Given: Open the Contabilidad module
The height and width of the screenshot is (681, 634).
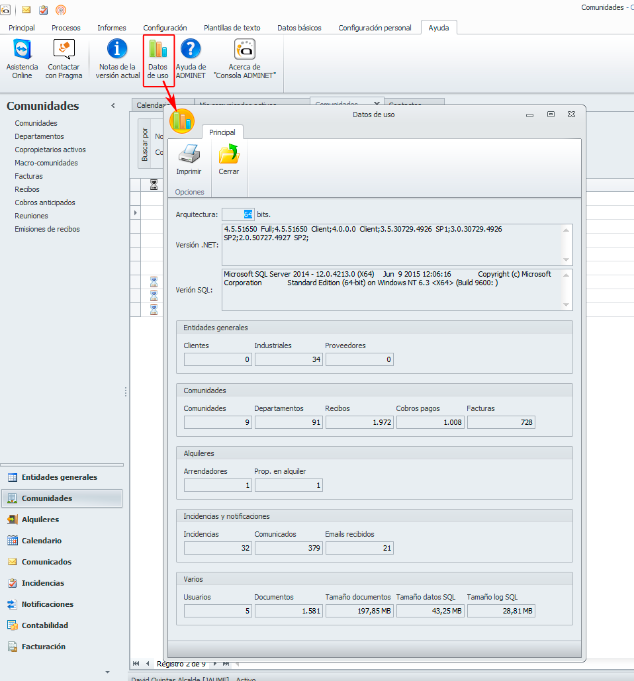Looking at the screenshot, I should coord(44,625).
